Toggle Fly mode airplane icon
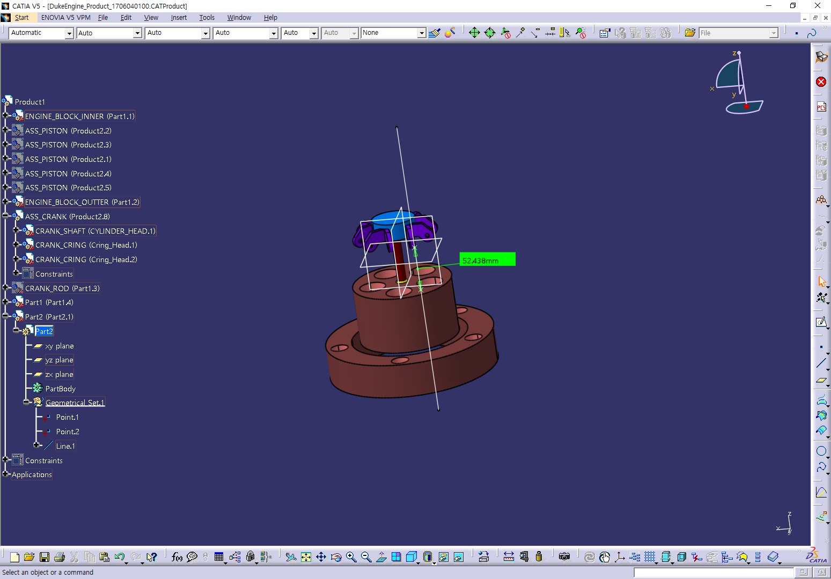Screen dimensions: 831x579 pyautogui.click(x=291, y=557)
